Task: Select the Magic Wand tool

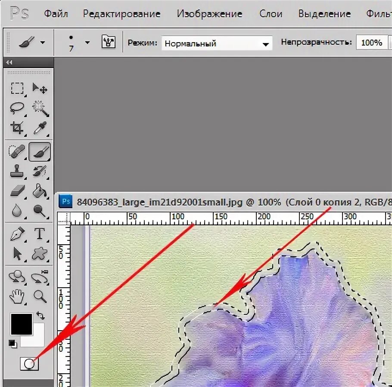Action: click(40, 108)
